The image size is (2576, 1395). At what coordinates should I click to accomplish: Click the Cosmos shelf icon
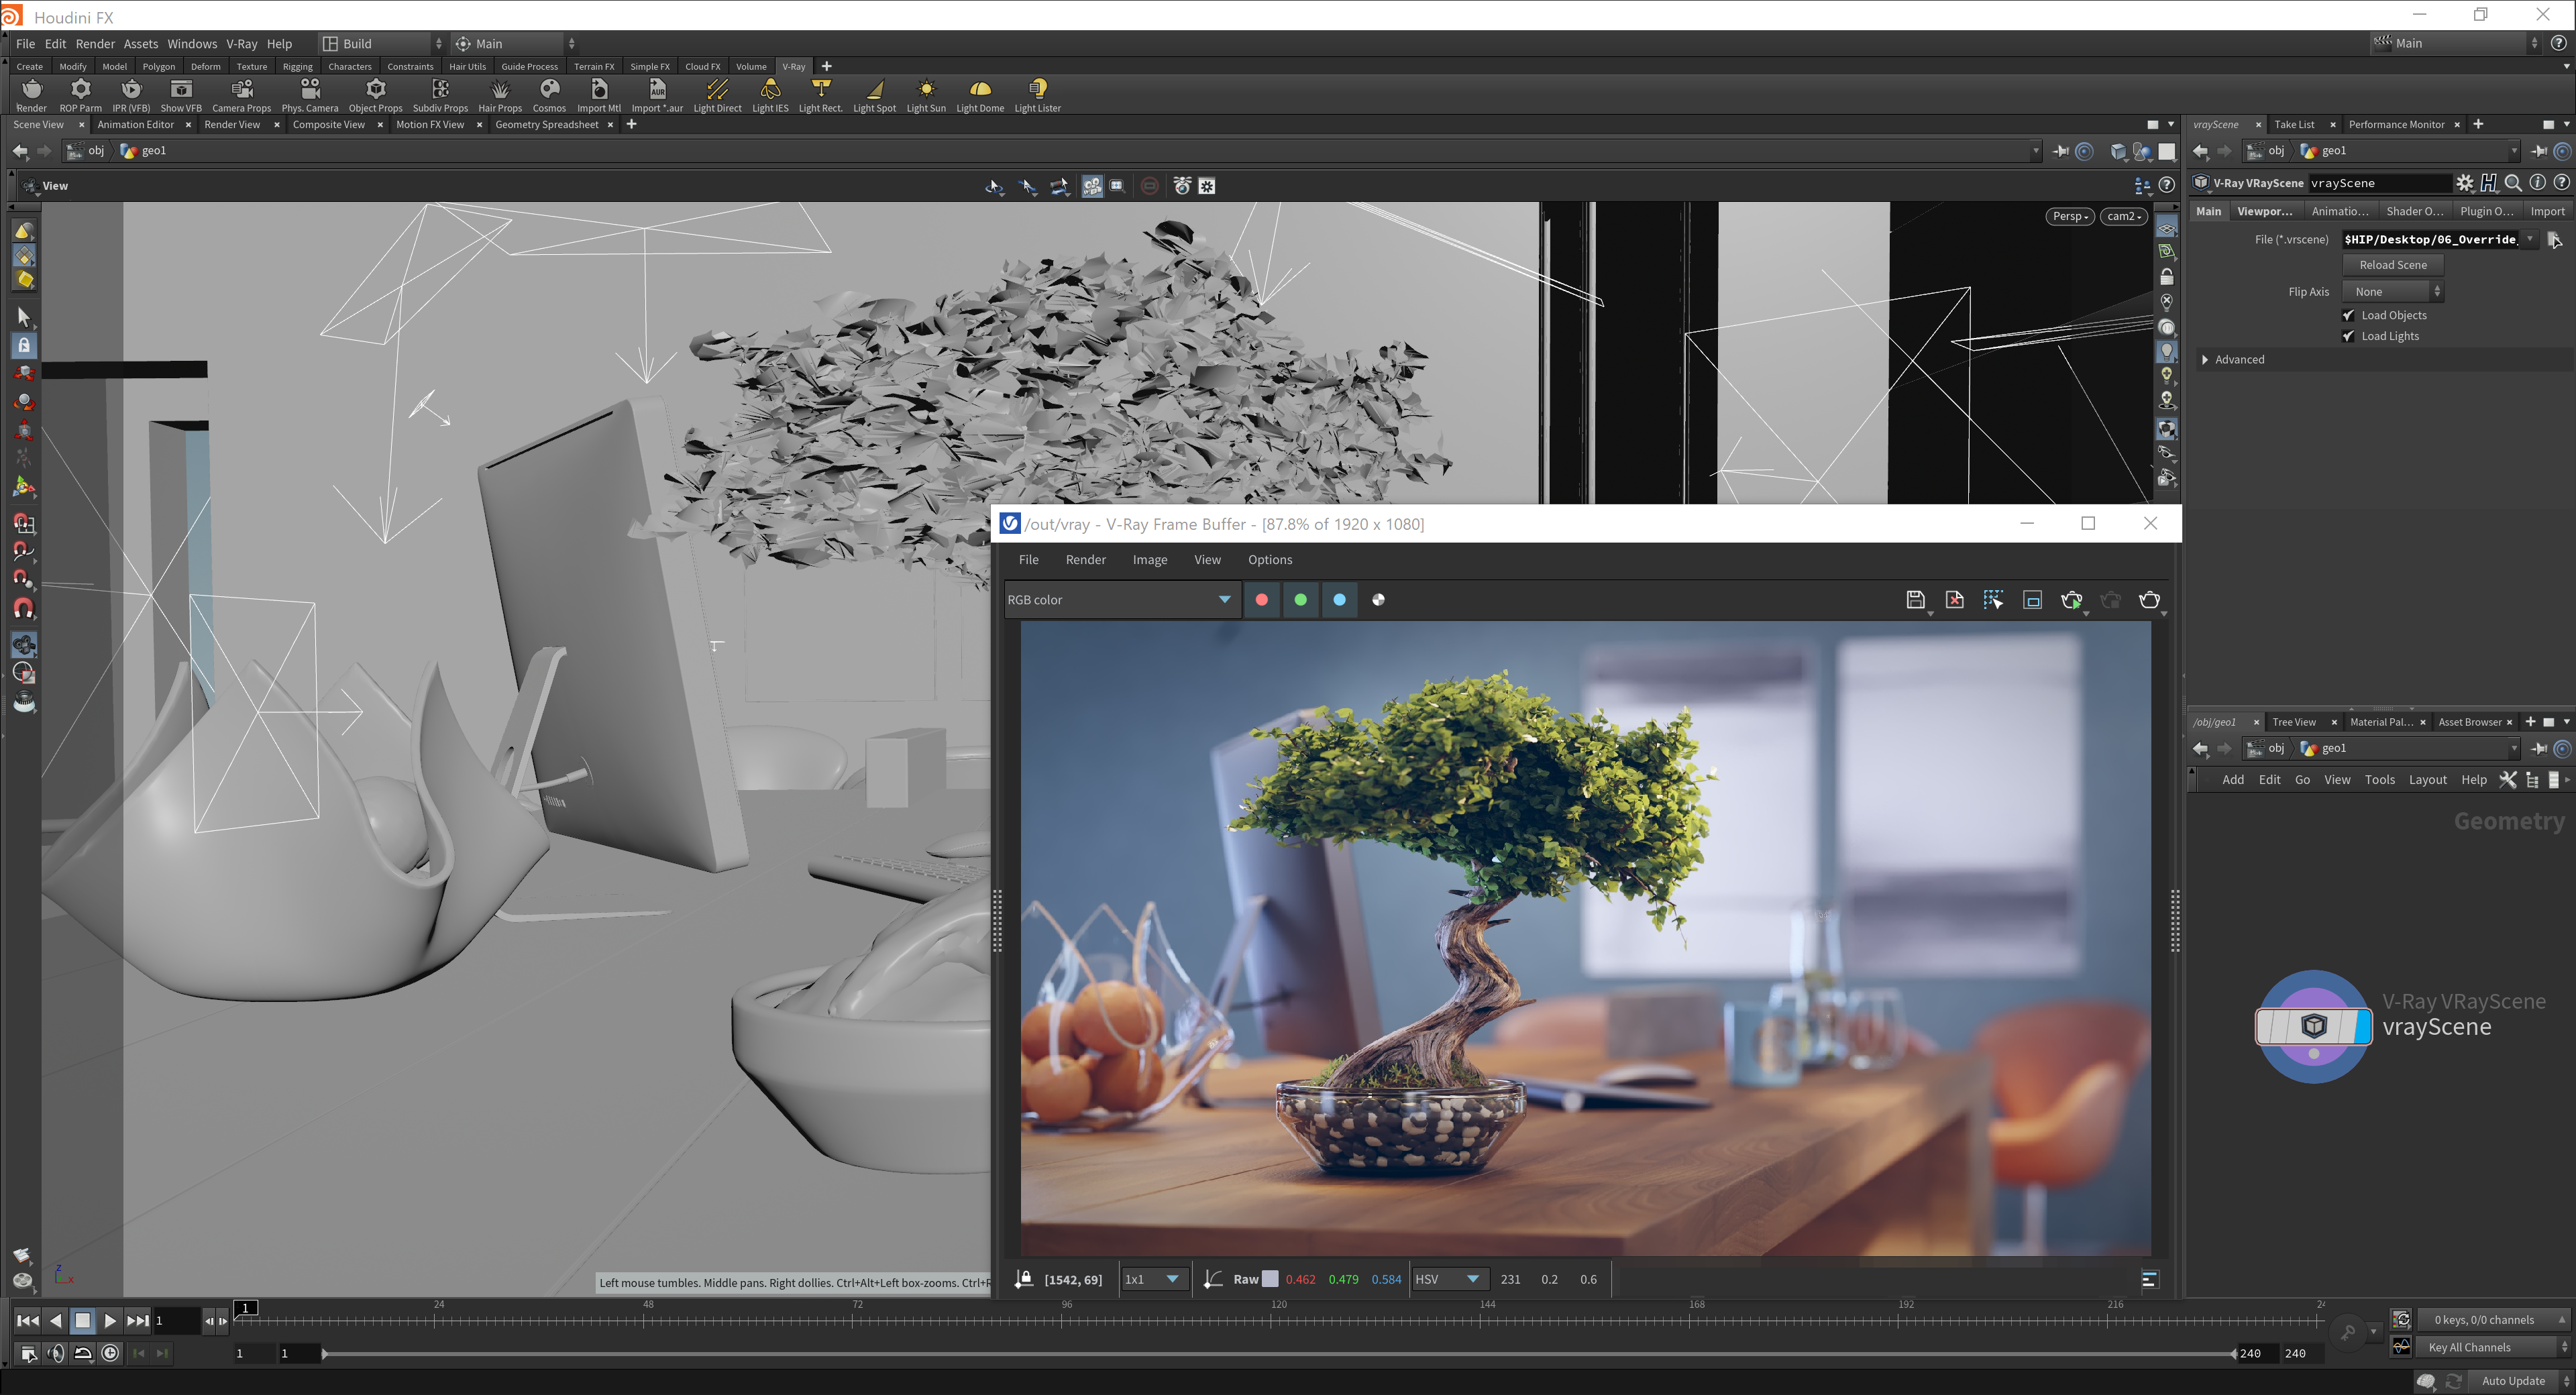pos(549,95)
